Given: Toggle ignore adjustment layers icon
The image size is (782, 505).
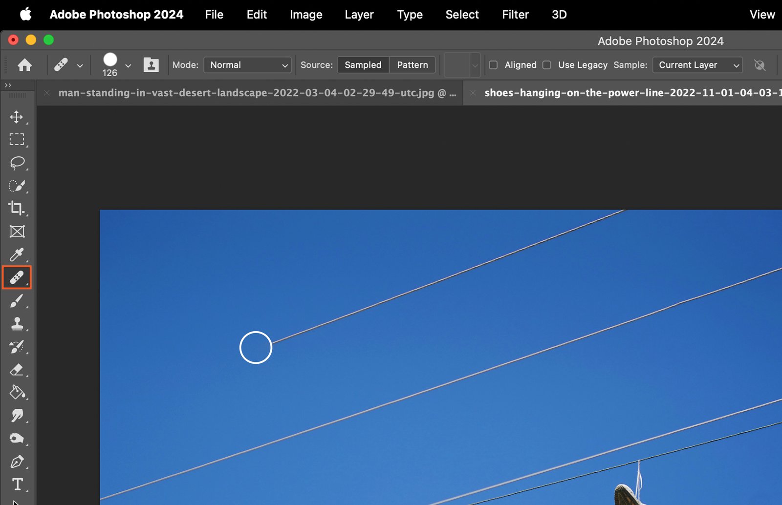Looking at the screenshot, I should 760,65.
